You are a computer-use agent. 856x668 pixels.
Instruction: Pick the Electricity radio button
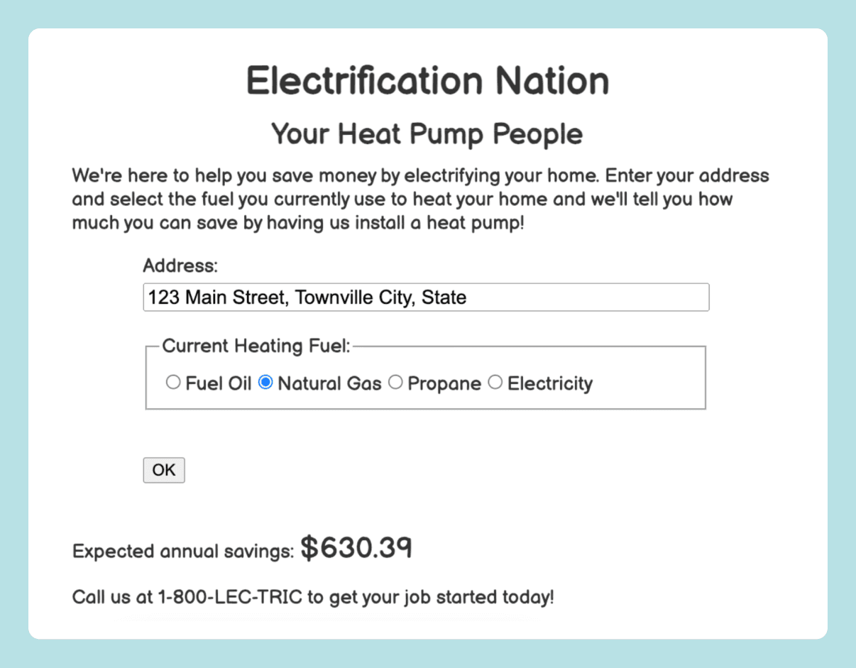495,383
